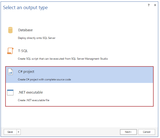Cancel the output type wizard
The height and width of the screenshot is (138, 160).
point(147,132)
